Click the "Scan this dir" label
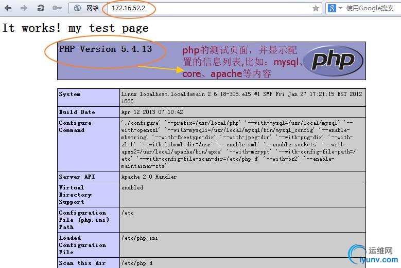Image resolution: width=401 pixels, height=268 pixels. coord(82,263)
